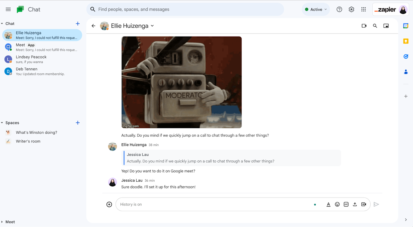Select the Ellie Huizenga chat
Image resolution: width=413 pixels, height=227 pixels.
(42, 35)
